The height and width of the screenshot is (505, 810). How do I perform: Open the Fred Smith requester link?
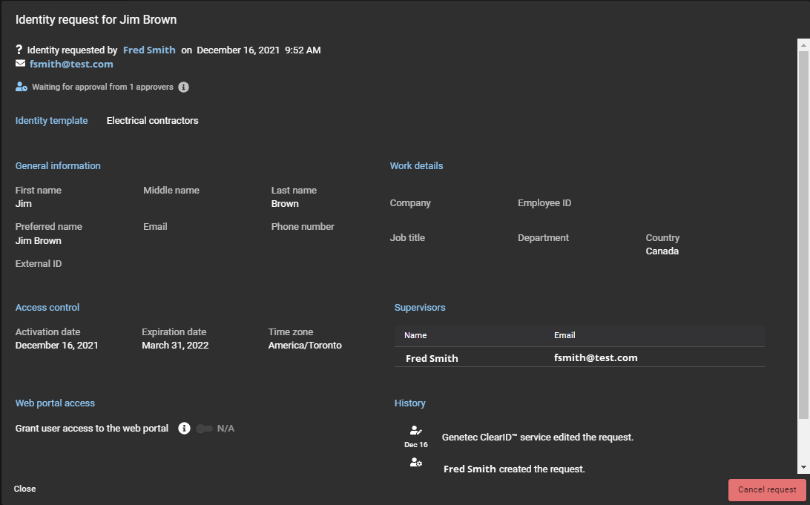pos(149,50)
